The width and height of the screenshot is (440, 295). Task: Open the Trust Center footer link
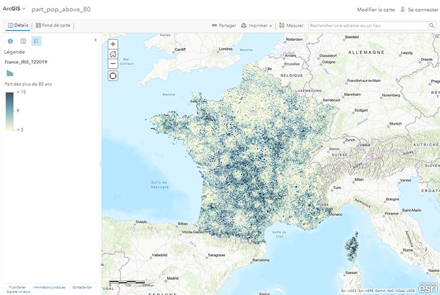coord(17,287)
